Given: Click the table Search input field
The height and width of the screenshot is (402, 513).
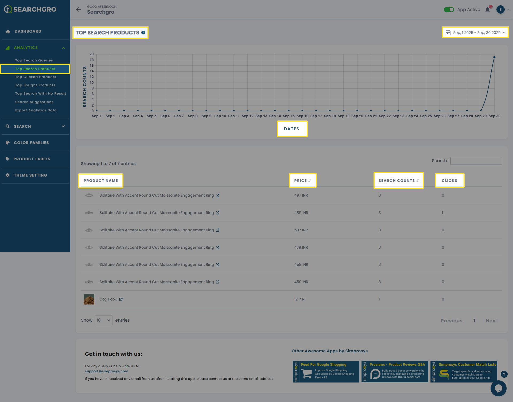Looking at the screenshot, I should coord(476,161).
